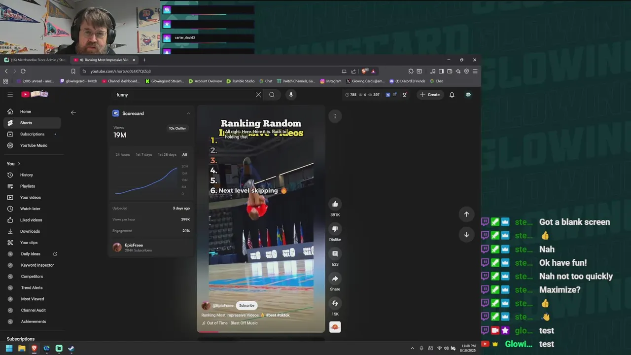Go to Home in sidebar
Viewport: 631px width, 355px height.
32,111
